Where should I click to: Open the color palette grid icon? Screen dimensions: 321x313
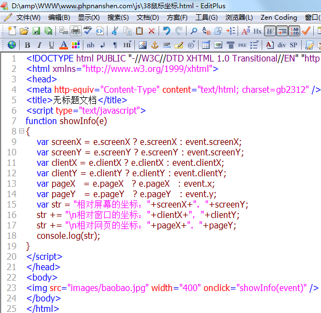76,45
